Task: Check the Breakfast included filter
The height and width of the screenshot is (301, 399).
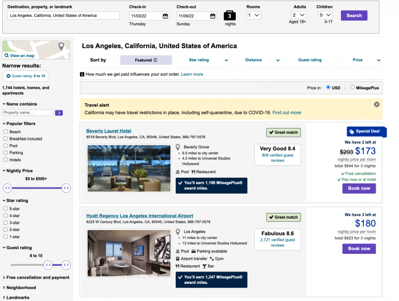Action: click(5, 139)
